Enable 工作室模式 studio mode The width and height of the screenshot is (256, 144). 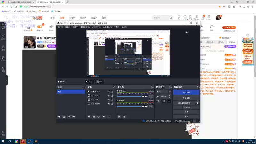186,108
